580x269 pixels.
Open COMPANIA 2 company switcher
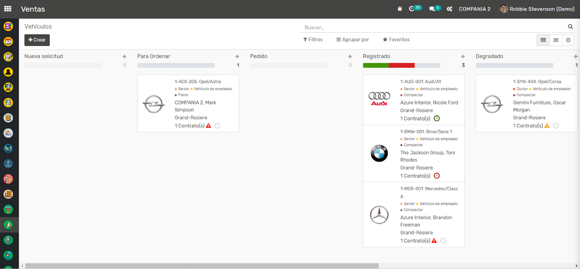(475, 9)
